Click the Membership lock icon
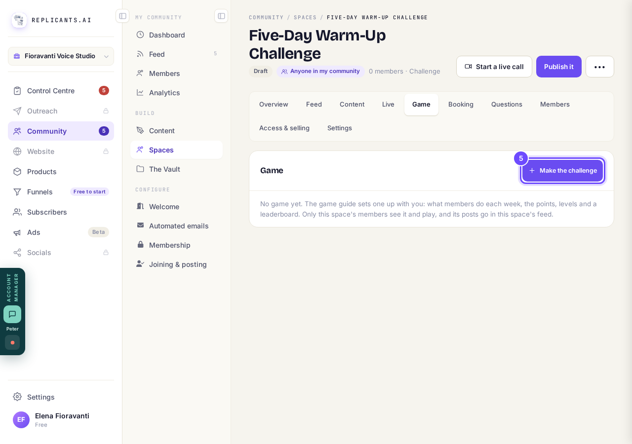Viewport: 632px width, 444px height. [140, 245]
